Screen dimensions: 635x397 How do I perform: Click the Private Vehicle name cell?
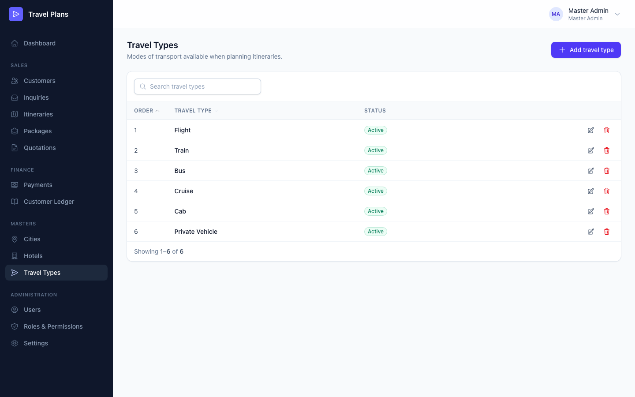point(196,232)
